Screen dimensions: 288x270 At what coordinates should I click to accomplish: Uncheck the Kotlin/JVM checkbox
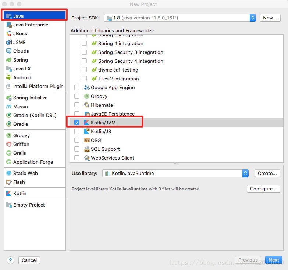point(77,123)
